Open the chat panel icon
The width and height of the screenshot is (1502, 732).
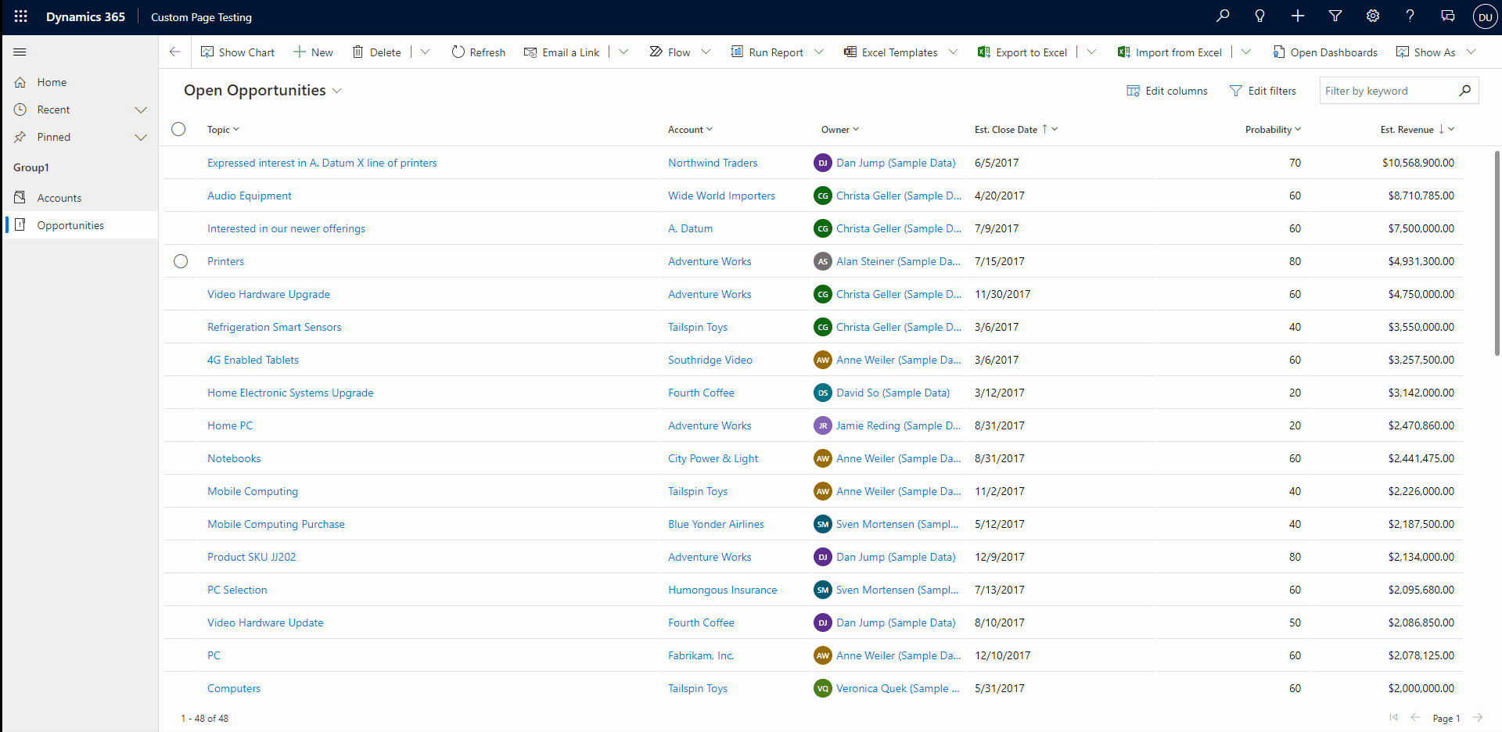(x=1448, y=16)
